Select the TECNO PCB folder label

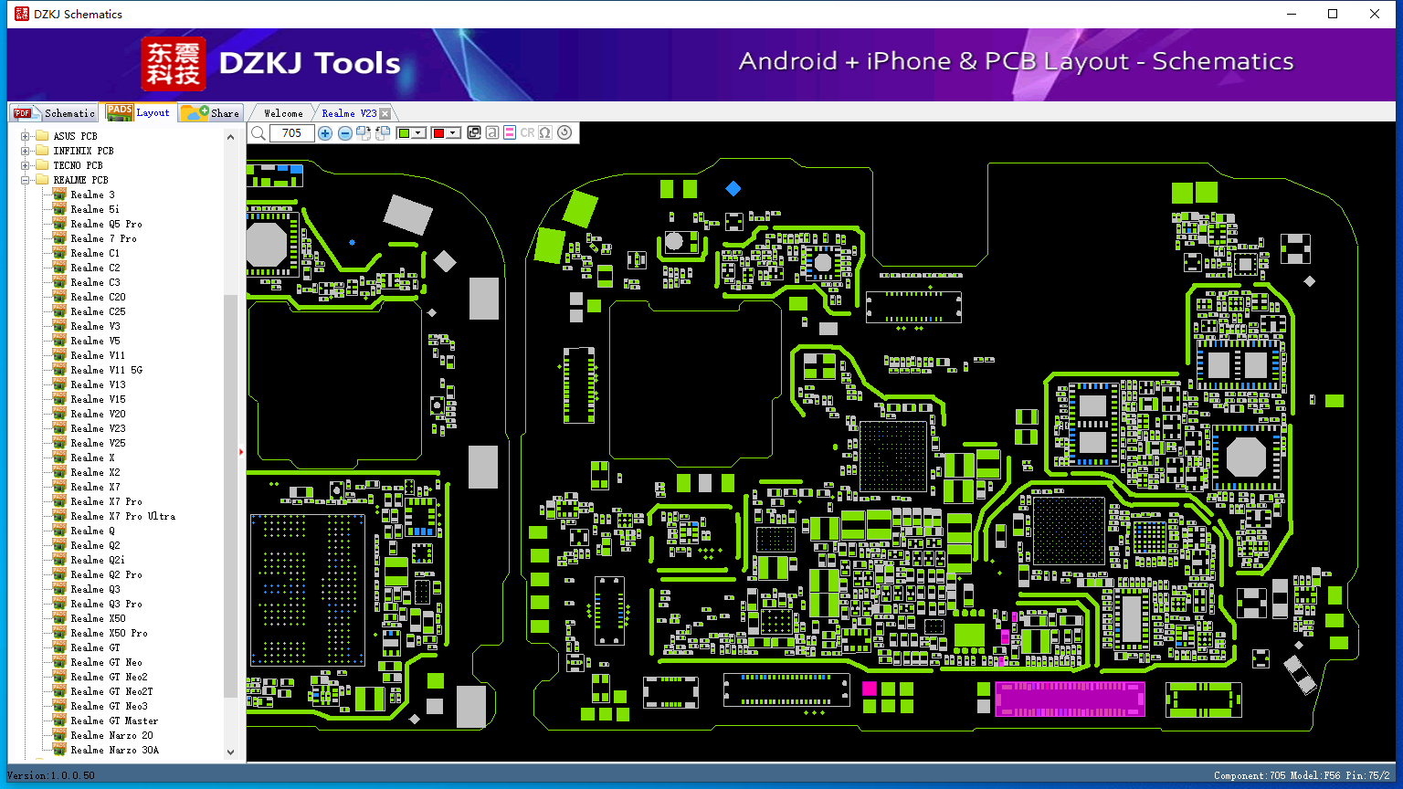(78, 165)
